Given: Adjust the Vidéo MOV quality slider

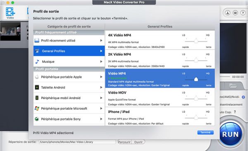Looking at the screenshot, I should [x=196, y=98].
